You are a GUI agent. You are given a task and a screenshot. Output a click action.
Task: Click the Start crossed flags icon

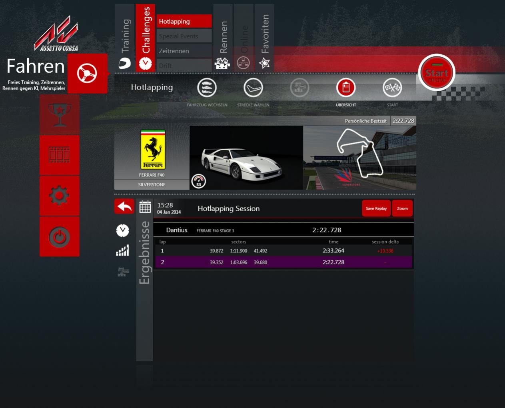392,88
